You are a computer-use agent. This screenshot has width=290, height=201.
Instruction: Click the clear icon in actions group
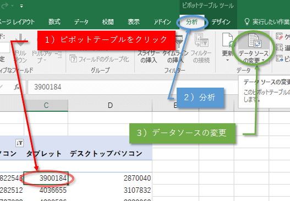(280, 37)
